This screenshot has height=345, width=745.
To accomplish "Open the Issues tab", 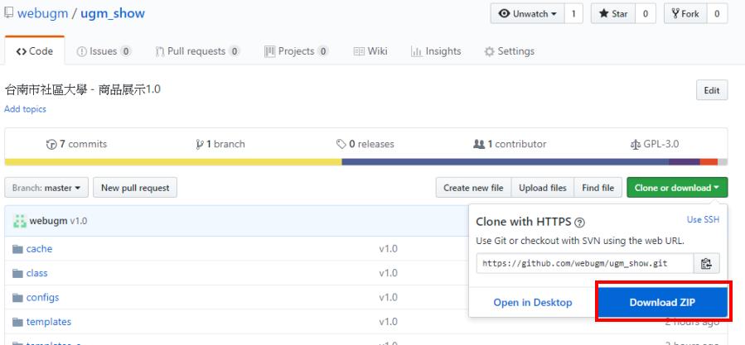I will 104,51.
